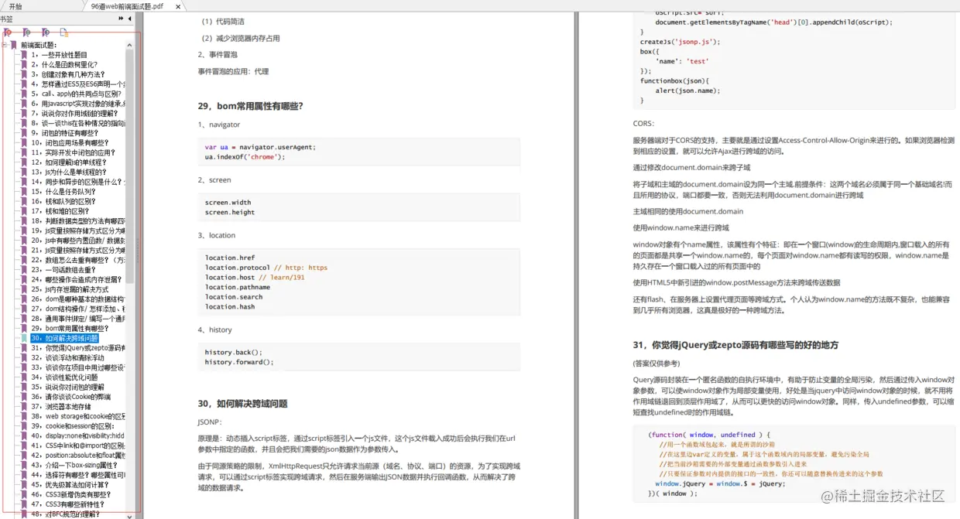Select bookmark 39，cookie和session的区别:
960x519 pixels.
point(73,426)
